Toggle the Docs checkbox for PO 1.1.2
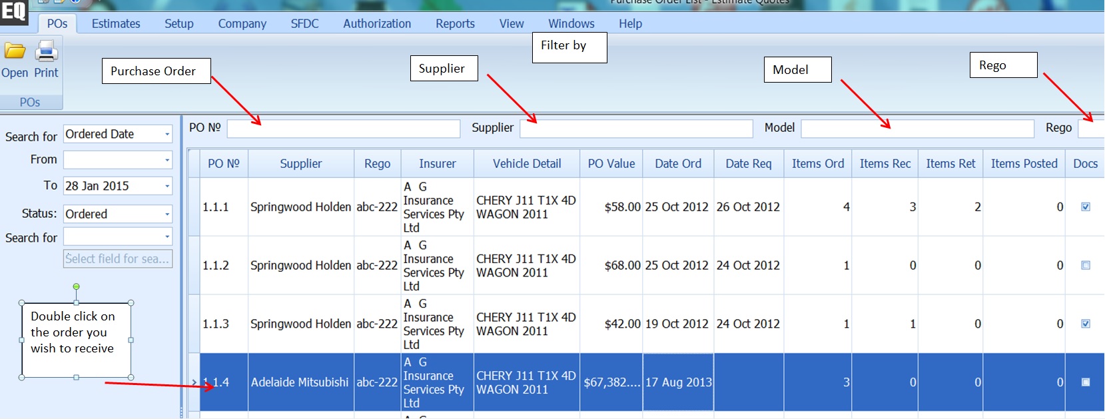This screenshot has height=419, width=1105. coord(1086,265)
